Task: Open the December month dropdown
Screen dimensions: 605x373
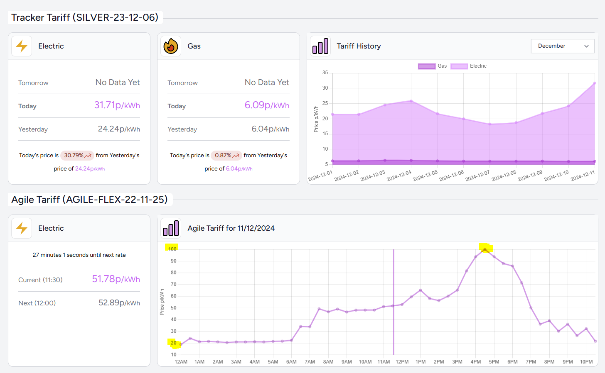Action: point(563,46)
